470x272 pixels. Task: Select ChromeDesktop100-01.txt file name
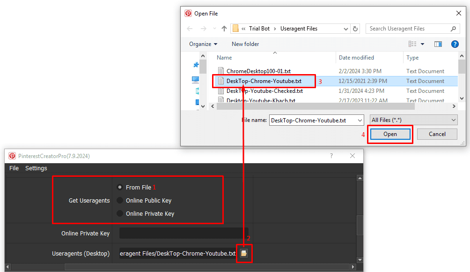258,71
